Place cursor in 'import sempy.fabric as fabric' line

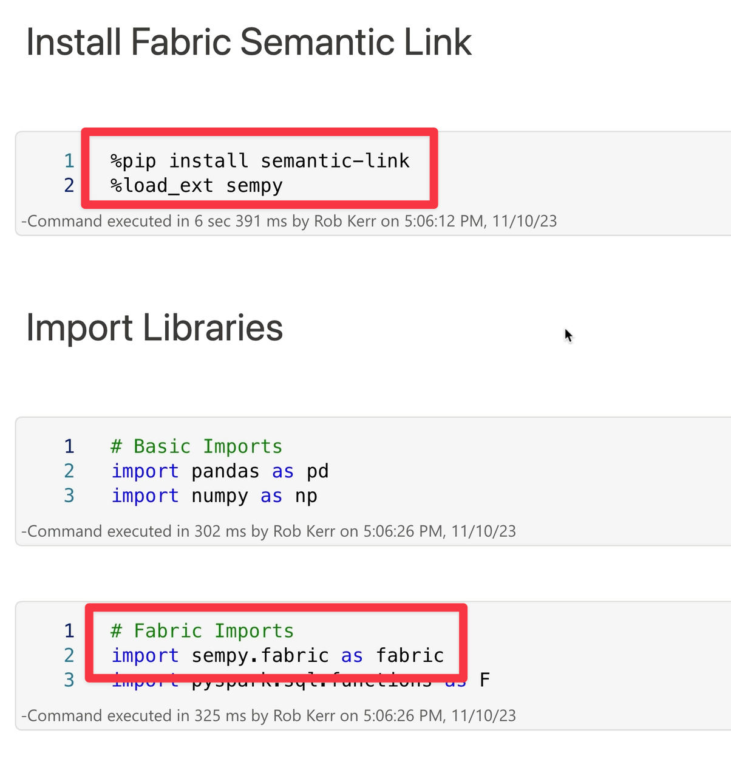point(277,656)
